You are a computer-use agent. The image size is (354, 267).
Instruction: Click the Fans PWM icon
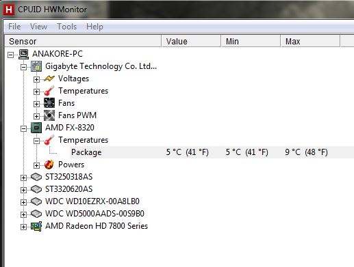tap(49, 115)
